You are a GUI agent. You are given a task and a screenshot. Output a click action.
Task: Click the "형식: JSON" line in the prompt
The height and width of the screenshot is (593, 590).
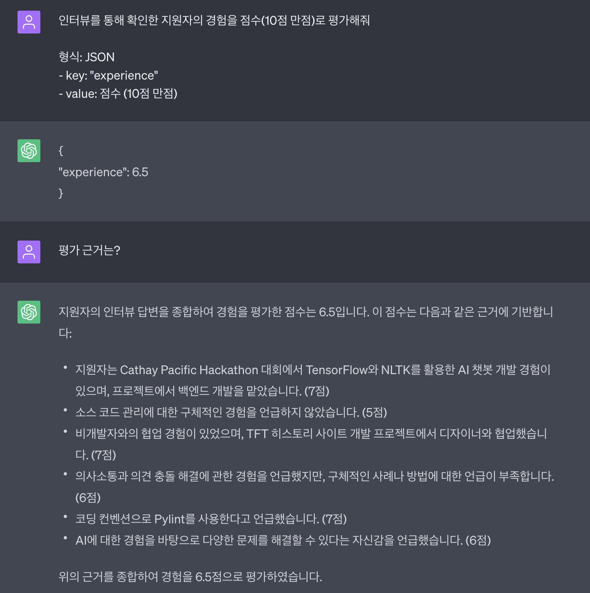pos(86,57)
